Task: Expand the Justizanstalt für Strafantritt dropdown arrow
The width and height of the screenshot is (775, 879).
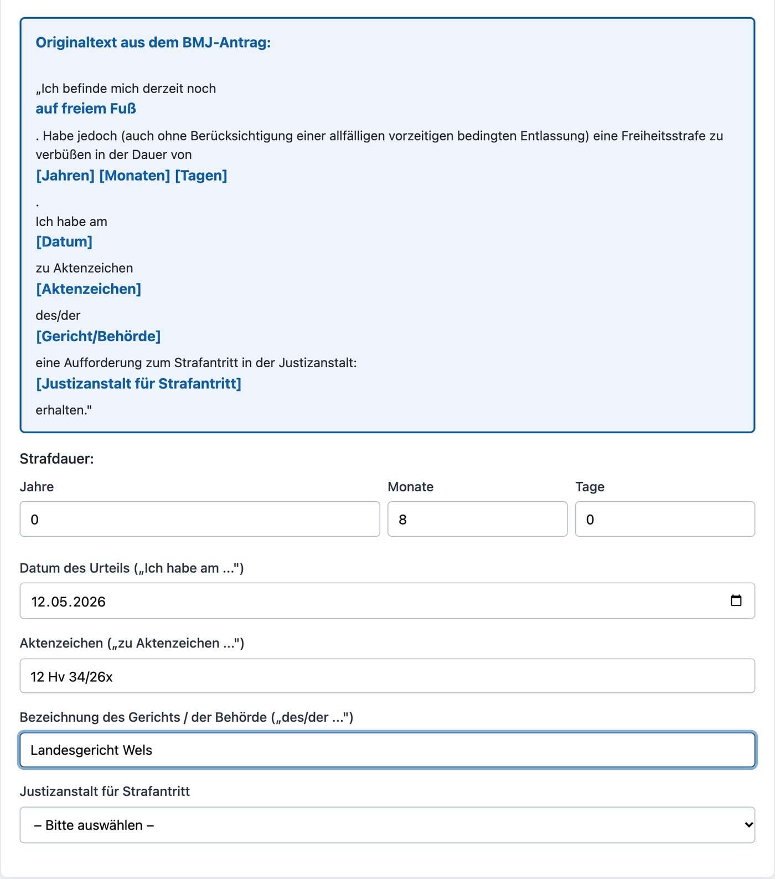Action: [748, 825]
